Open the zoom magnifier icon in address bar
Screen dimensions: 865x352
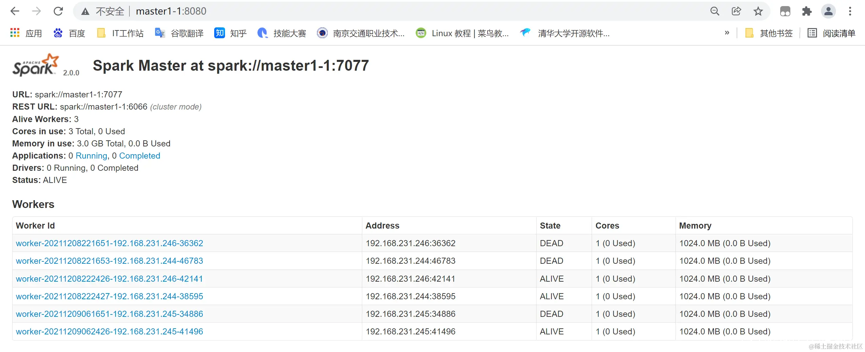point(715,11)
